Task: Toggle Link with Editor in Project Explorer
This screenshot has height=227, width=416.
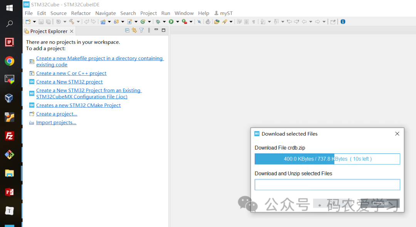Action: 134,30
